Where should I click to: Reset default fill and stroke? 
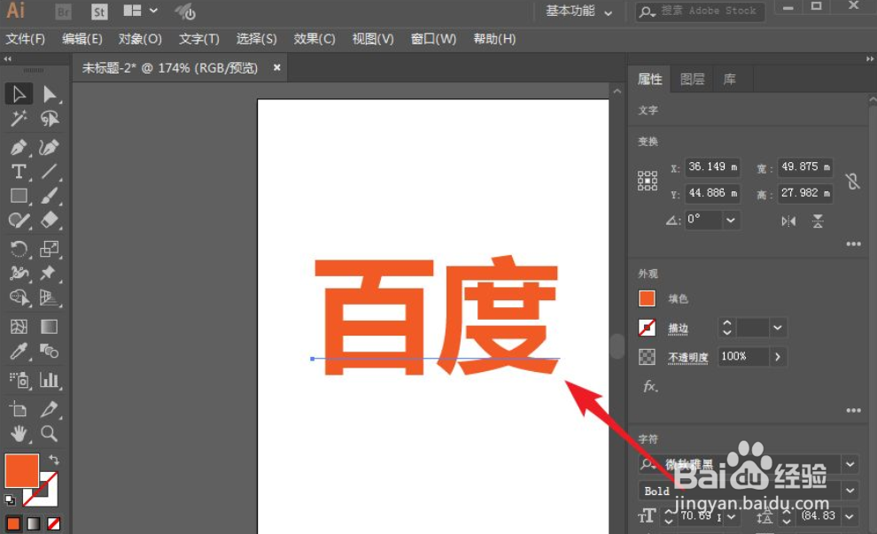tap(10, 500)
